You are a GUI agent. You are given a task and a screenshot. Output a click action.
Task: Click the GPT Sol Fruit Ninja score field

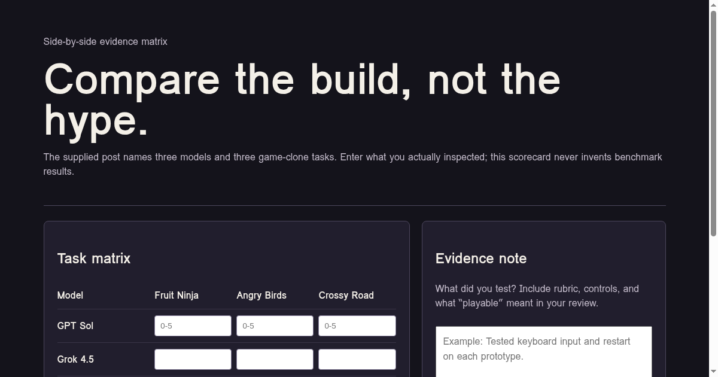(x=193, y=326)
